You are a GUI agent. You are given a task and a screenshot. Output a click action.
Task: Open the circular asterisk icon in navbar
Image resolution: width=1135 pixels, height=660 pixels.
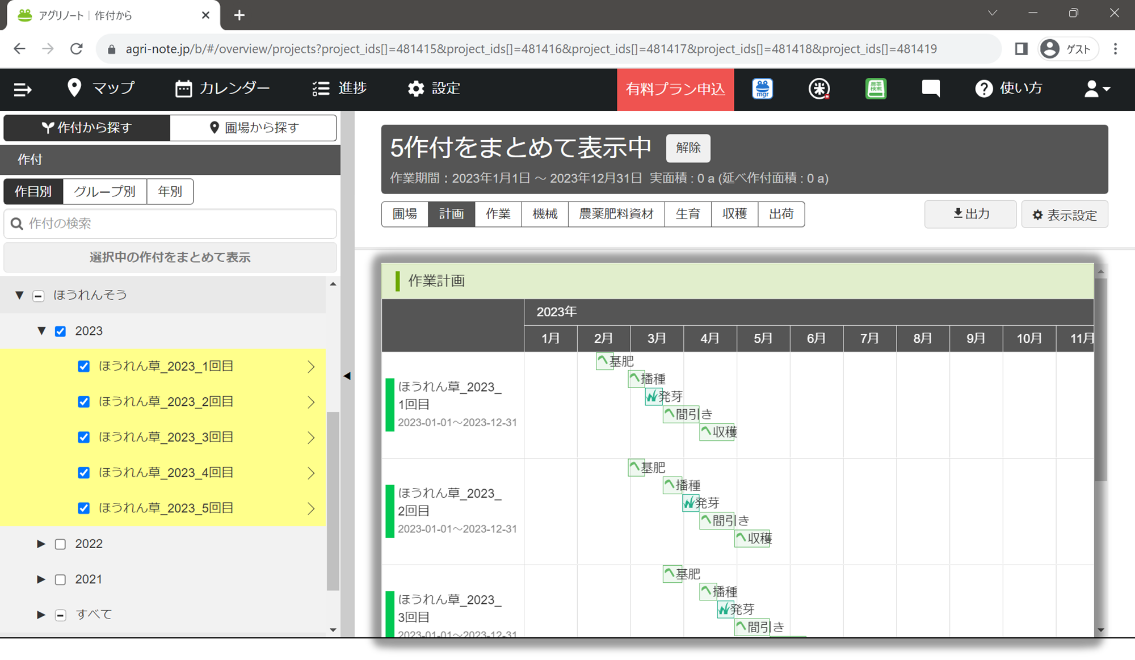click(818, 89)
